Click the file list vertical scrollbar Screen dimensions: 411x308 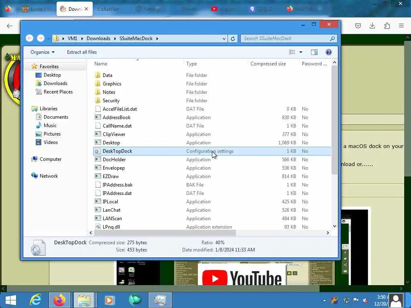pos(334,120)
